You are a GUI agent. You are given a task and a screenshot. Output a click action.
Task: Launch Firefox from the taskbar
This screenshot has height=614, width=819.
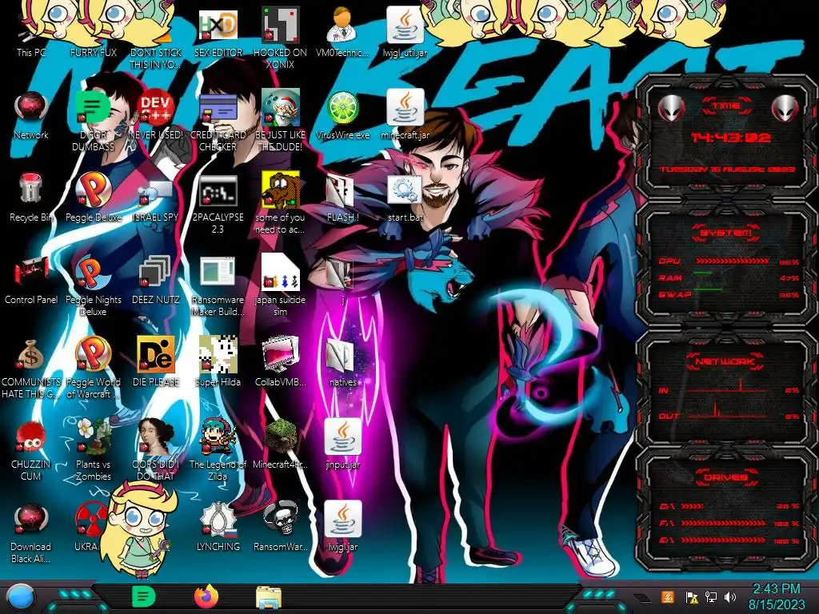206,596
